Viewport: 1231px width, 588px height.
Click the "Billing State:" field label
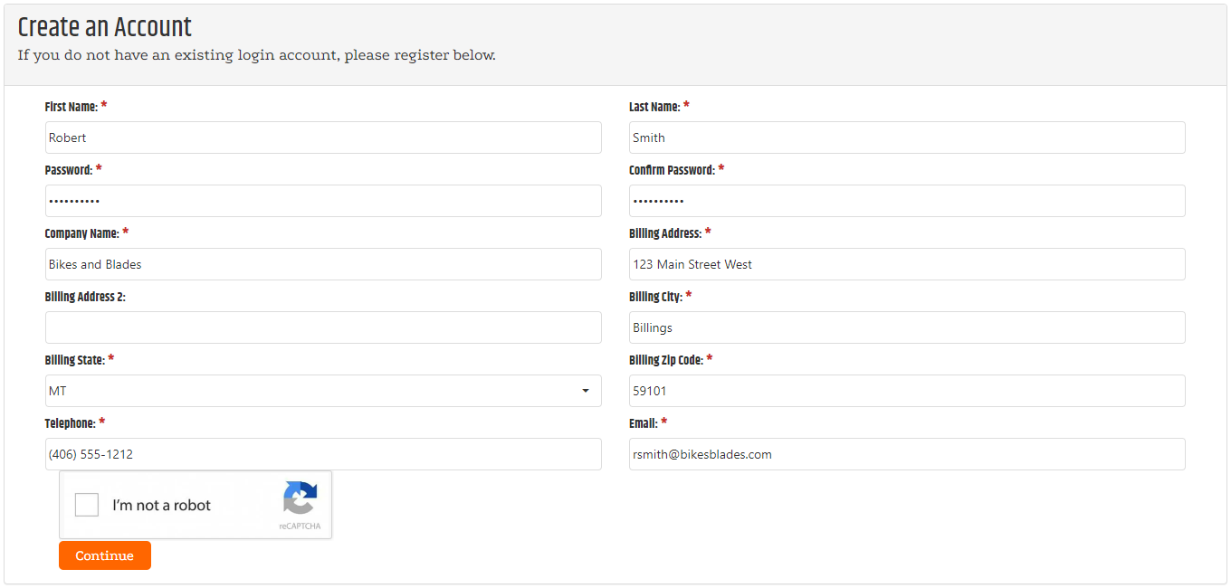[75, 360]
